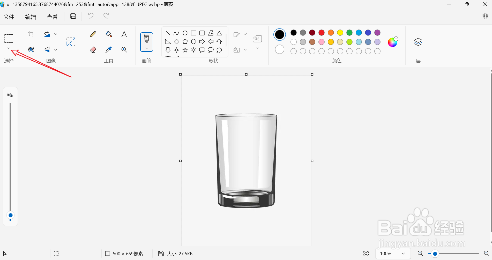
Task: Select the oval shape
Action: (x=185, y=33)
